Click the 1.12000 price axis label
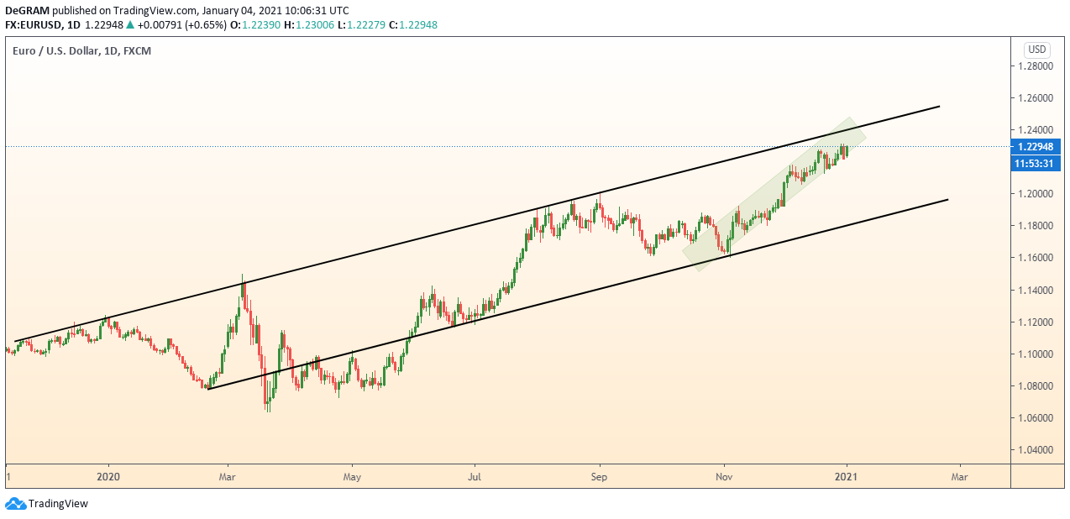 (x=1035, y=322)
